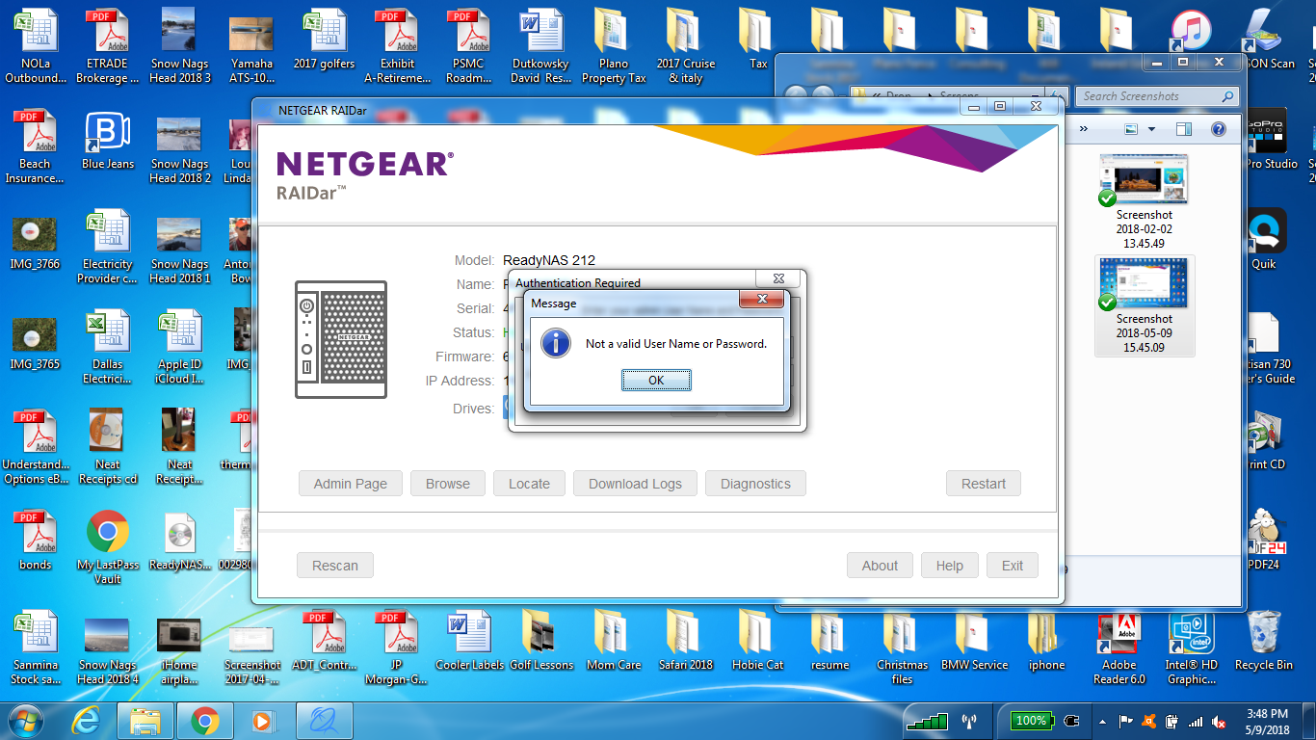The image size is (1316, 740).
Task: Select Dutkowsky David Word document icon
Action: click(x=540, y=46)
